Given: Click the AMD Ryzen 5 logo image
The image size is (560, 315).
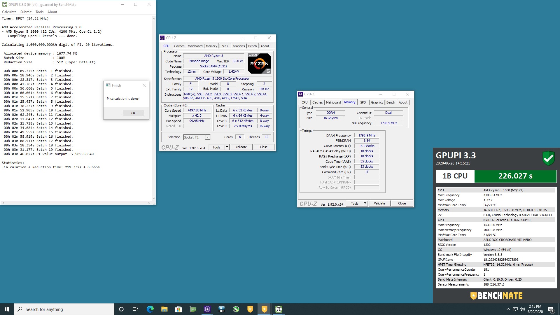Looking at the screenshot, I should point(259,63).
